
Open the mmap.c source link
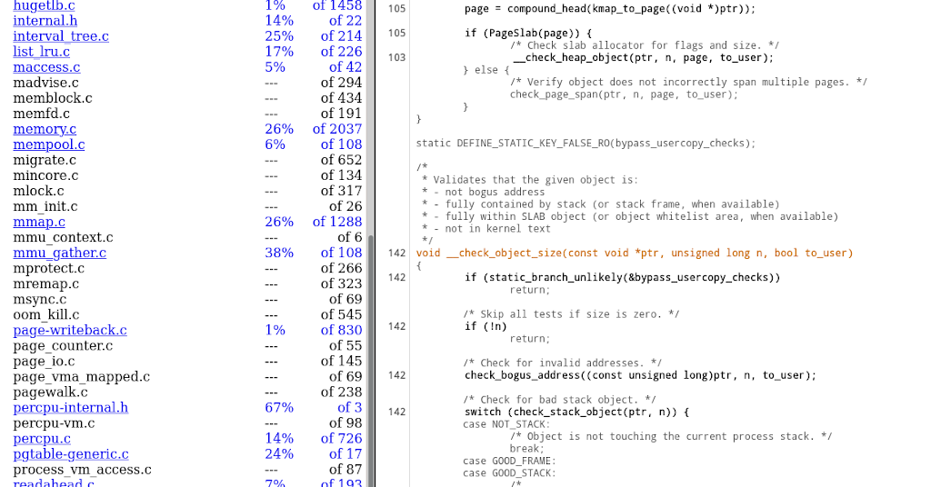point(39,222)
